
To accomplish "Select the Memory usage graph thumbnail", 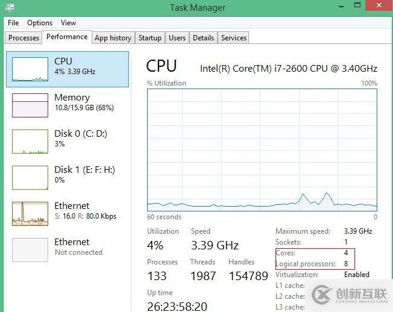I will [x=30, y=105].
